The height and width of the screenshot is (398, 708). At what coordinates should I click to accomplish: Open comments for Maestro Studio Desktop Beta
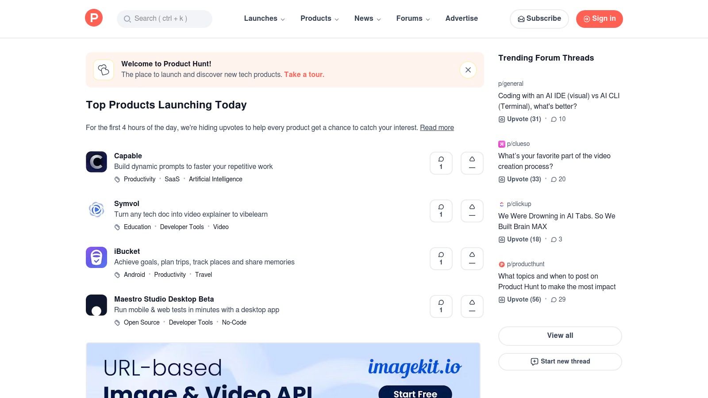pos(441,306)
